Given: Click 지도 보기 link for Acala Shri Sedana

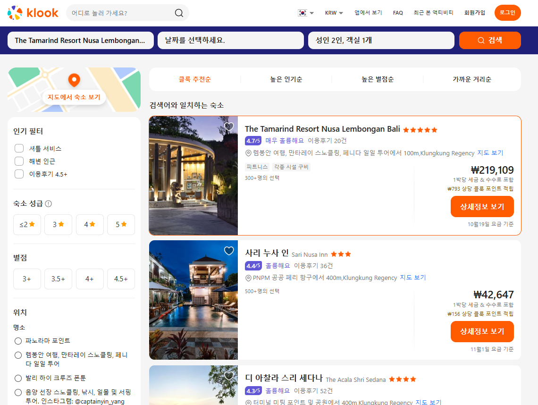Looking at the screenshot, I should coord(428,402).
